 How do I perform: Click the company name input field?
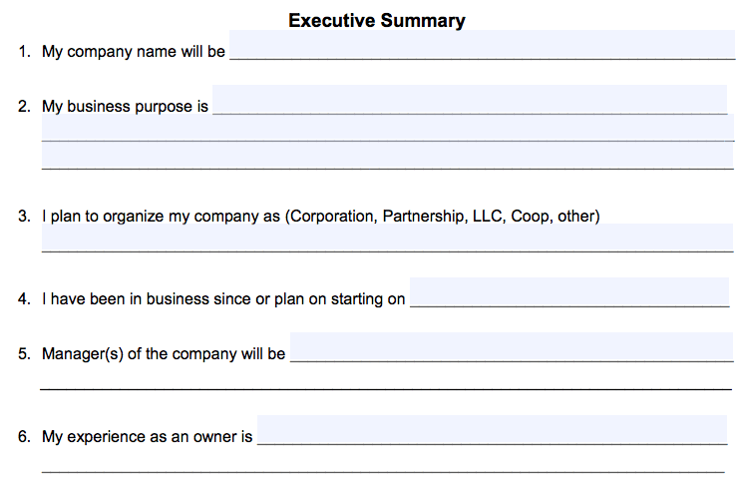point(482,45)
